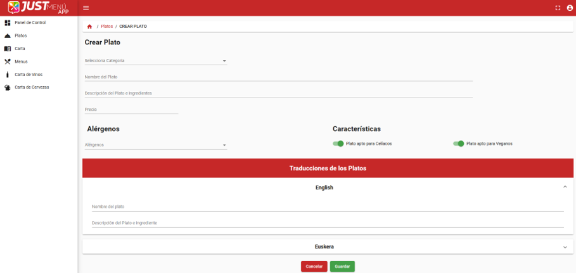This screenshot has width=576, height=273.
Task: Toggle Plato apto para Veganos switch
Action: coord(458,144)
